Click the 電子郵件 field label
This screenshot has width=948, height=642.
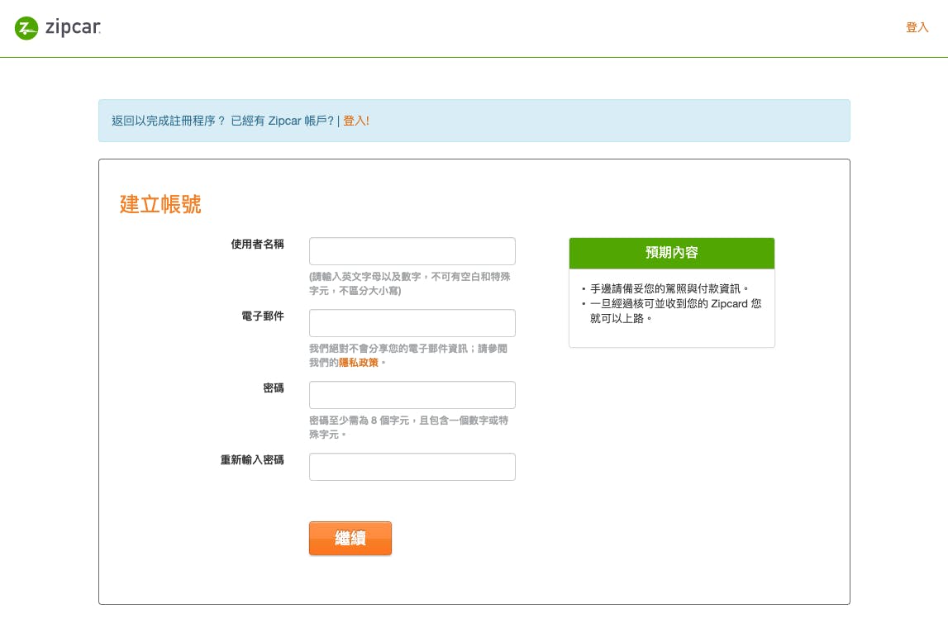click(x=262, y=316)
